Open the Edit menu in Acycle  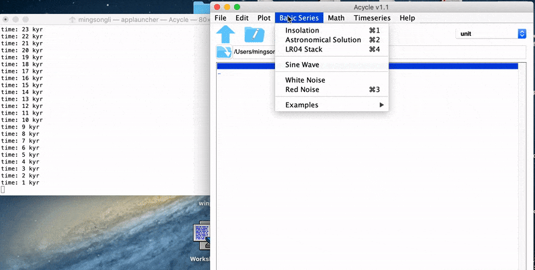pyautogui.click(x=242, y=18)
